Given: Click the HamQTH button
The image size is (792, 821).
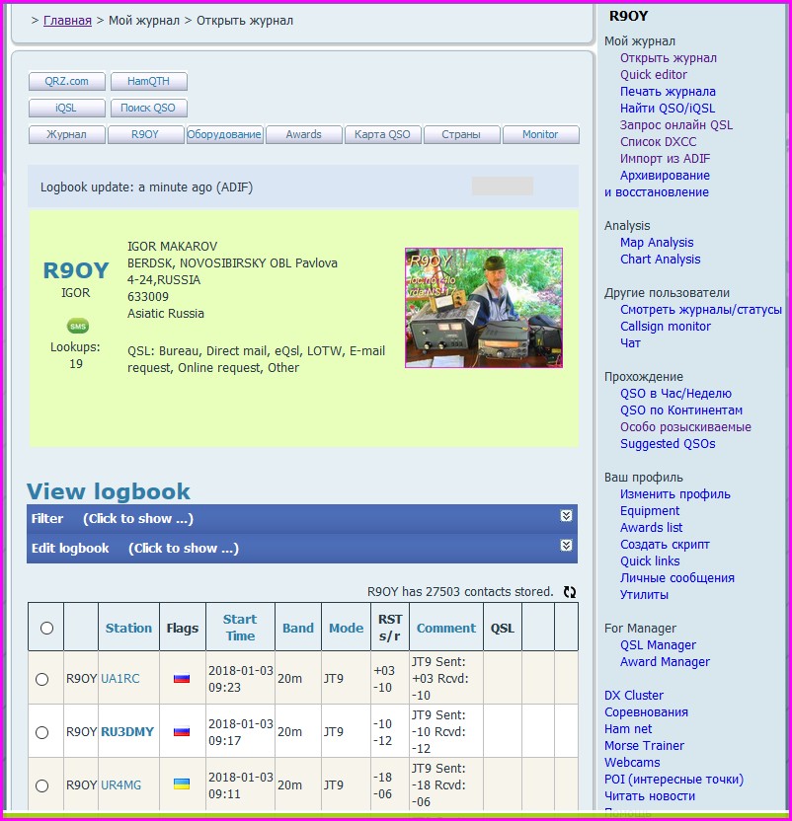Looking at the screenshot, I should (148, 82).
